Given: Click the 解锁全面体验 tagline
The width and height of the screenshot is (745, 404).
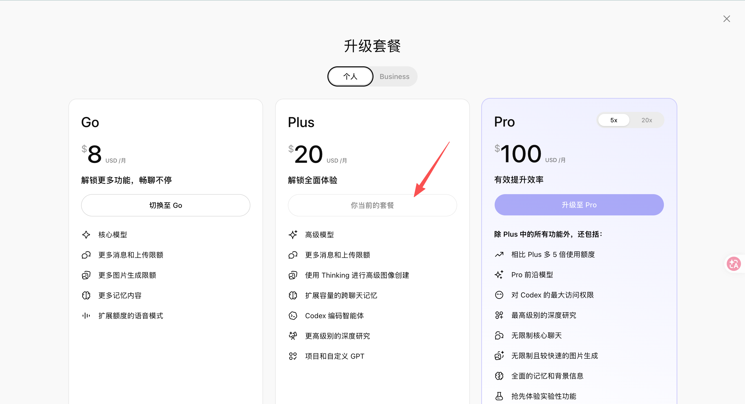Looking at the screenshot, I should coord(313,180).
